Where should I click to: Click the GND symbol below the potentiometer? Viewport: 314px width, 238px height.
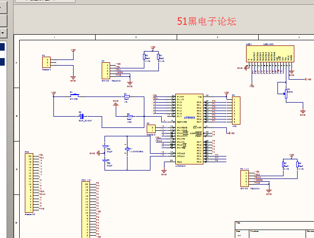(303, 112)
